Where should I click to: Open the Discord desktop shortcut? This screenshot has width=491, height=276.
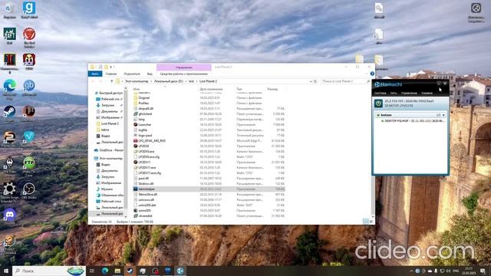pos(9,216)
